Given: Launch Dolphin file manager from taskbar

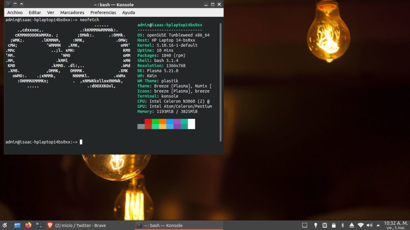Looking at the screenshot, I should [x=17, y=225].
